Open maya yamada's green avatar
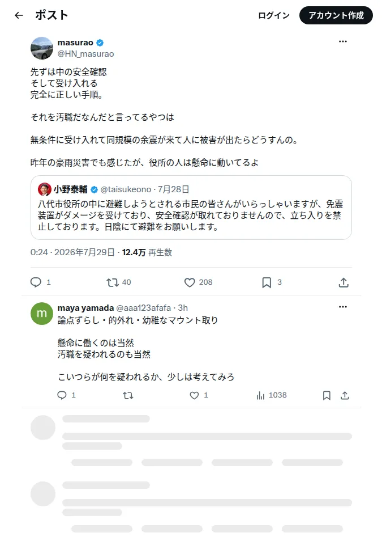The height and width of the screenshot is (541, 382). [42, 313]
